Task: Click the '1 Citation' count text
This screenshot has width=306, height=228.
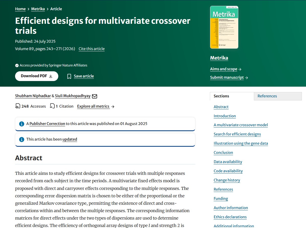Action: click(65, 106)
